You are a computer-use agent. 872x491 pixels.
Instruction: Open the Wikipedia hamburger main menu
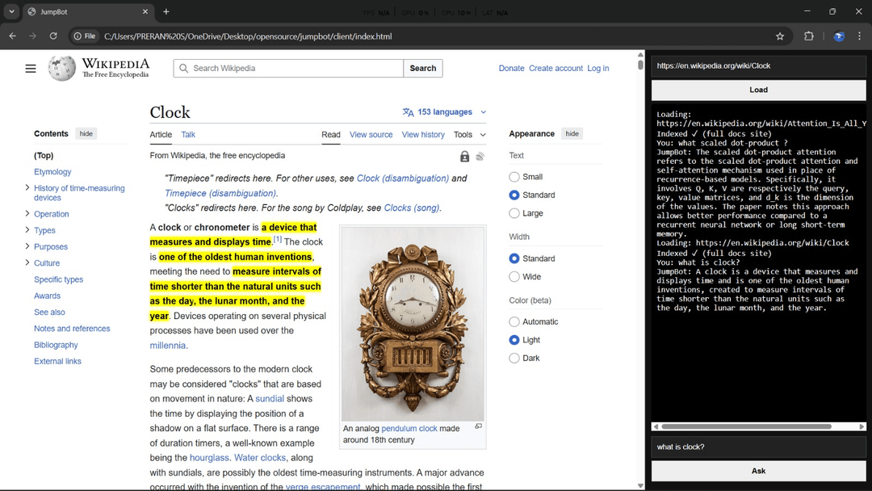(x=31, y=69)
